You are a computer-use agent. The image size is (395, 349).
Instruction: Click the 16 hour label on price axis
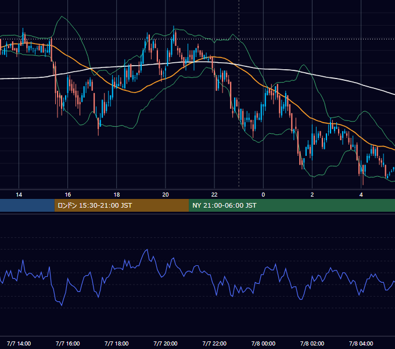tap(68, 195)
